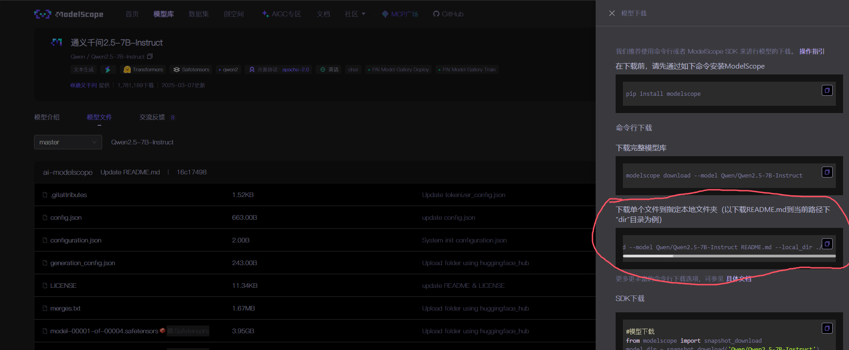Screen dimensions: 849x350
Task: Click file icon beside generation_config.json
Action: point(45,263)
